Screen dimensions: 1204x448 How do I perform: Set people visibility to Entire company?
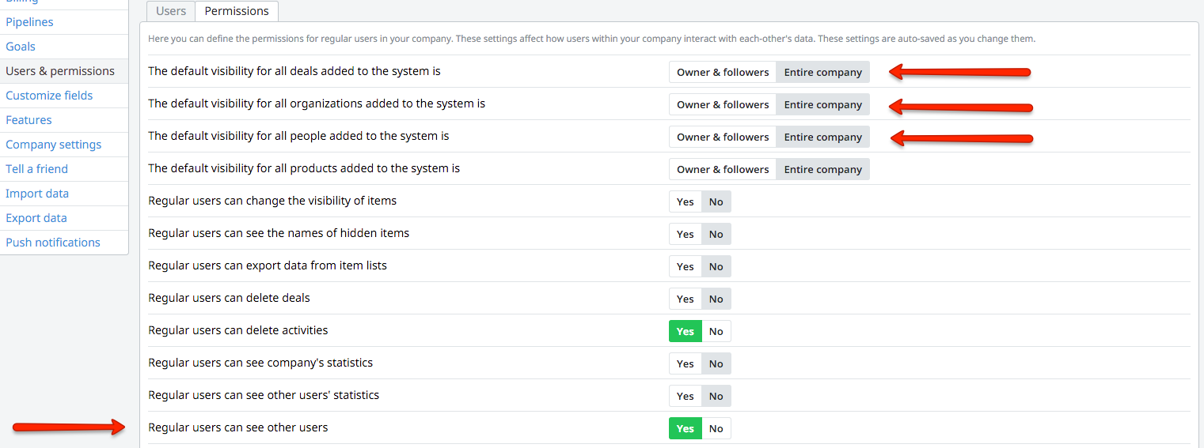[x=823, y=137]
